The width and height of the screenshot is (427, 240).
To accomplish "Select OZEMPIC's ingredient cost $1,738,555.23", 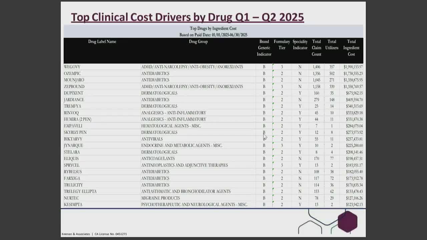I will (353, 73).
